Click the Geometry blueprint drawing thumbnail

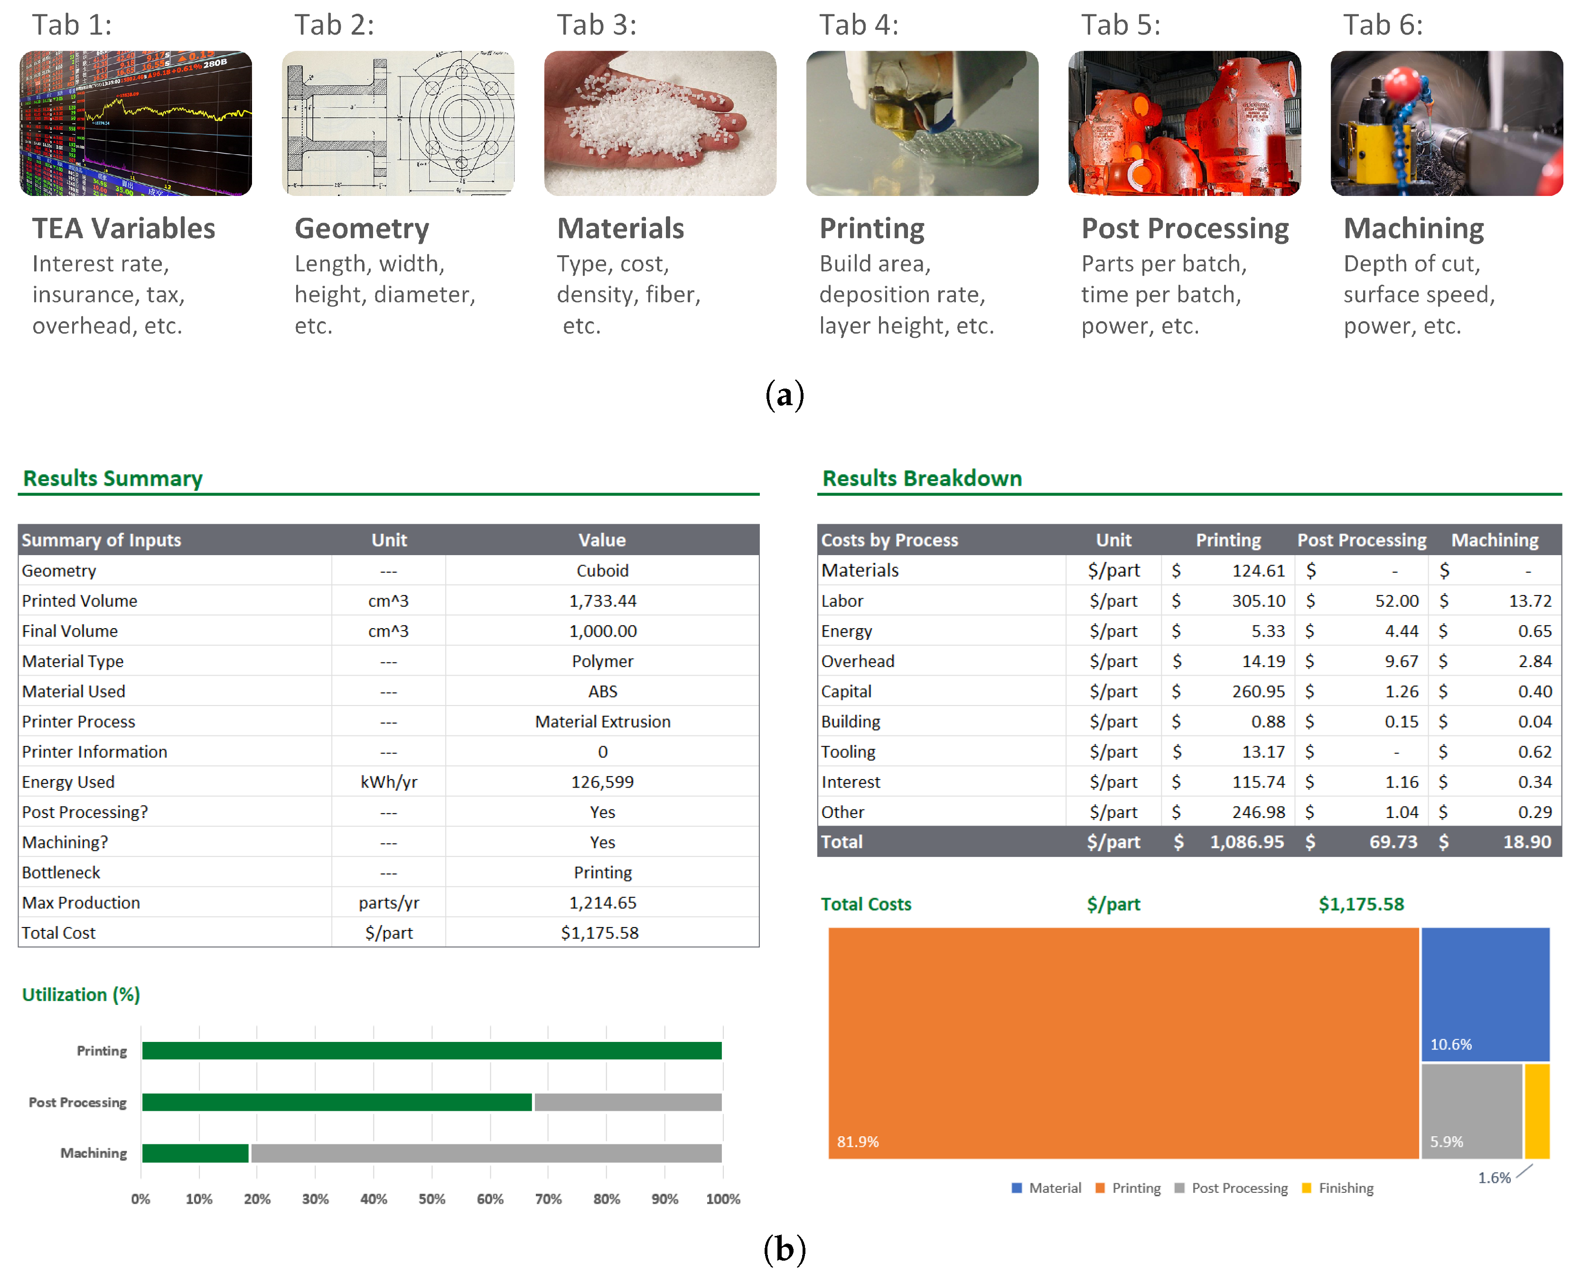pos(397,122)
